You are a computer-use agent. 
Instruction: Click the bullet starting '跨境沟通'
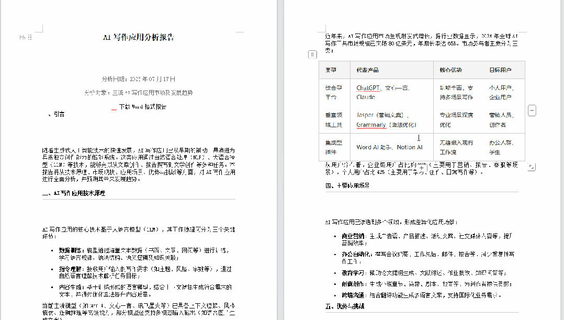(422, 295)
